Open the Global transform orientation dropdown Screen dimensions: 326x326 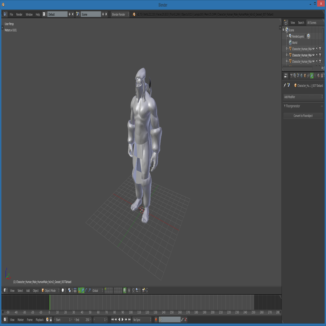pyautogui.click(x=97, y=290)
